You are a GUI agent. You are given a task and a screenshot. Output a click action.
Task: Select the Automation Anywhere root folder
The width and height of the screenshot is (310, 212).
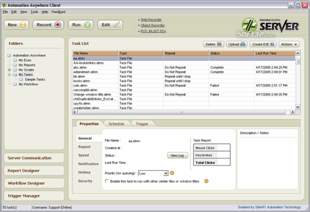click(x=29, y=55)
